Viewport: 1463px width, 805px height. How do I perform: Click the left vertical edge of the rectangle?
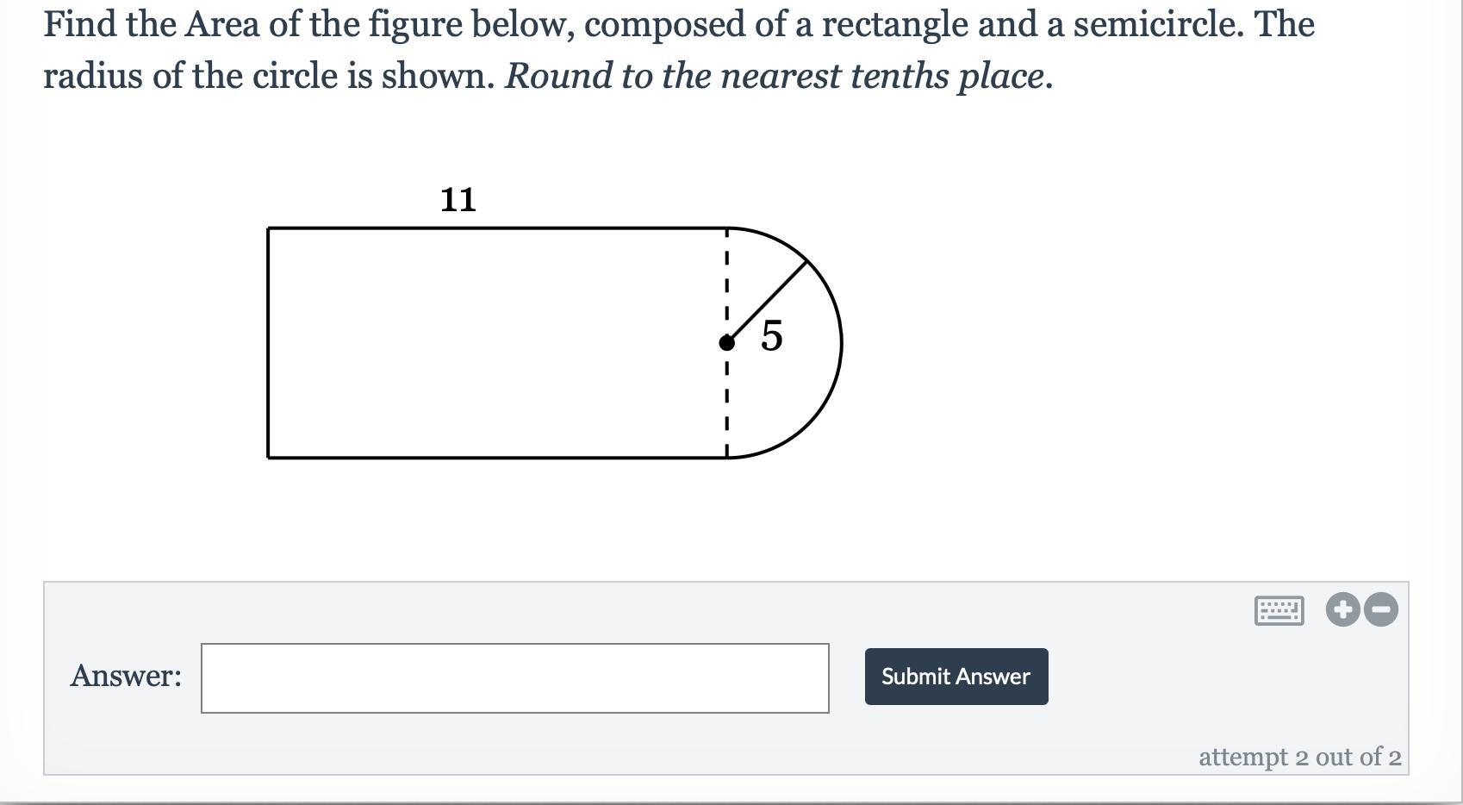[x=268, y=343]
